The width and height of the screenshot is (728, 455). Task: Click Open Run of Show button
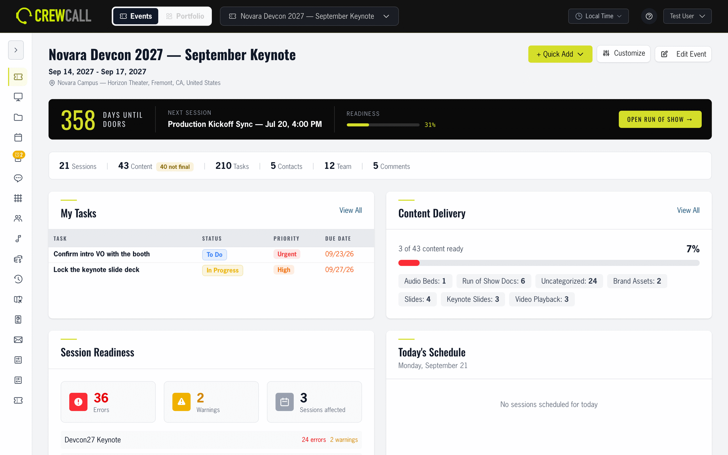[660, 119]
